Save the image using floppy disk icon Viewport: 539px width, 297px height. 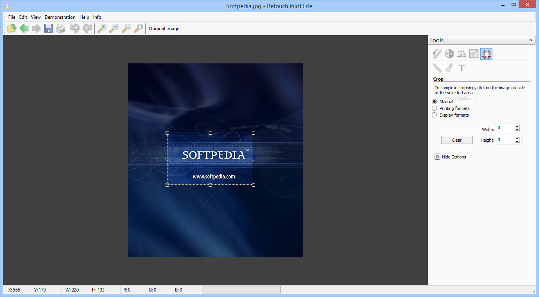pos(48,28)
